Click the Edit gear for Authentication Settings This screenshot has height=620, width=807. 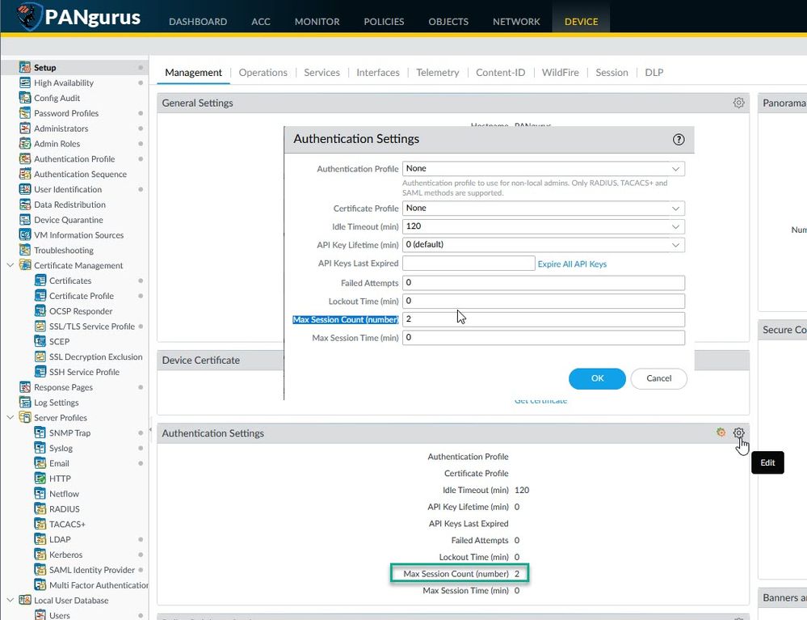click(x=738, y=433)
